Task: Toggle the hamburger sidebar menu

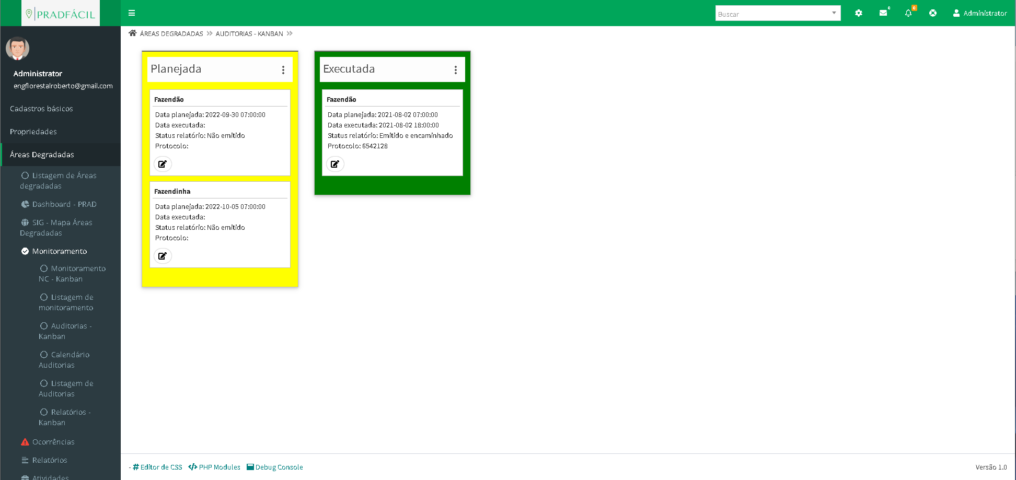Action: point(132,13)
